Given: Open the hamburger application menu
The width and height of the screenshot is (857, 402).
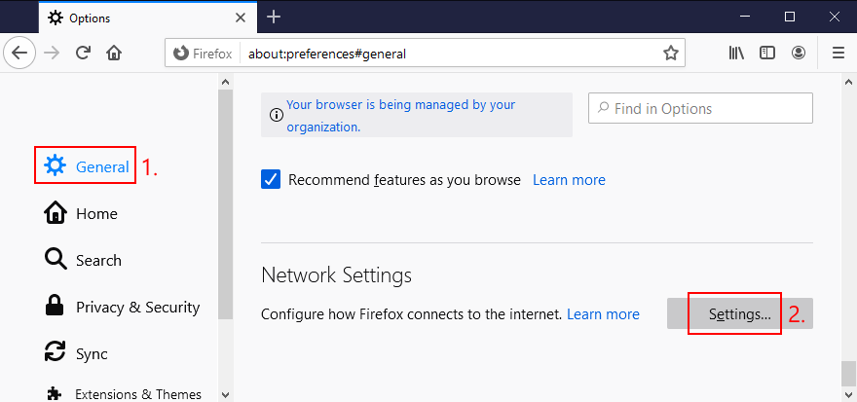Looking at the screenshot, I should (x=838, y=54).
